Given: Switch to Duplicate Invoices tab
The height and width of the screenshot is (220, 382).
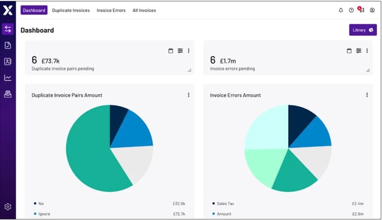Looking at the screenshot, I should pos(71,10).
